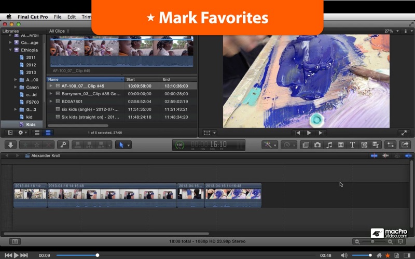
Task: Click the Unrate clear star button
Action: 37,145
